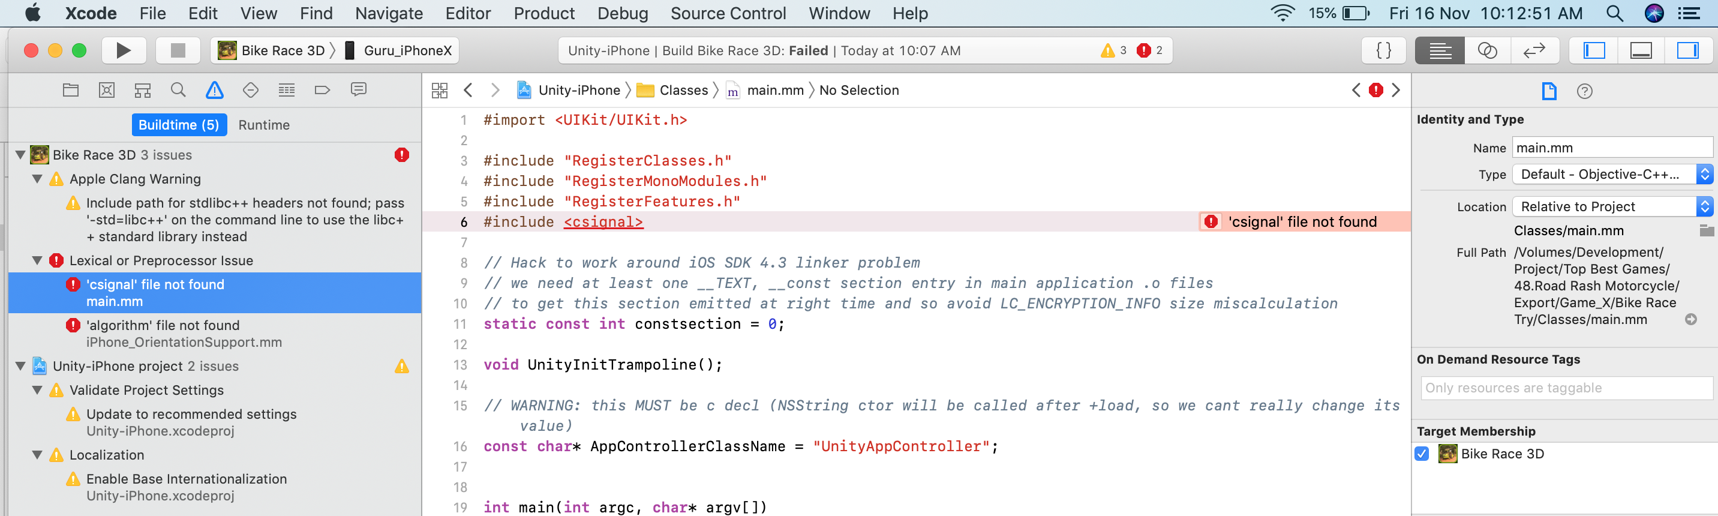Open the related items grid menu
This screenshot has width=1718, height=516.
coord(440,91)
